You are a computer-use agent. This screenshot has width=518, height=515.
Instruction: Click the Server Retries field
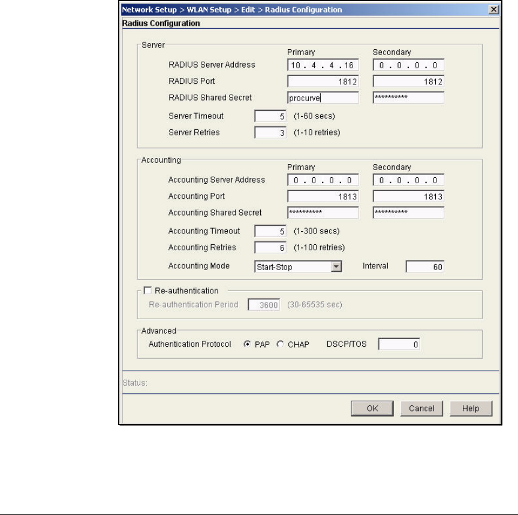pos(270,132)
